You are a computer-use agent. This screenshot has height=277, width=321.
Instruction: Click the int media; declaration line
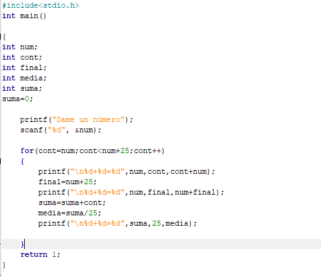pyautogui.click(x=25, y=78)
